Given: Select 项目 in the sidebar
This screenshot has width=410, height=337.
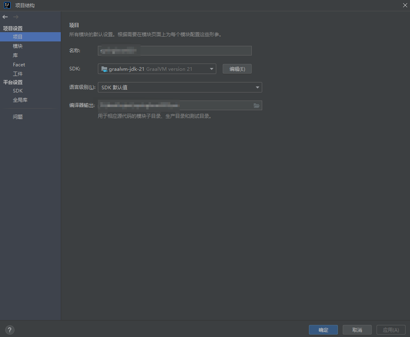Looking at the screenshot, I should tap(30, 37).
